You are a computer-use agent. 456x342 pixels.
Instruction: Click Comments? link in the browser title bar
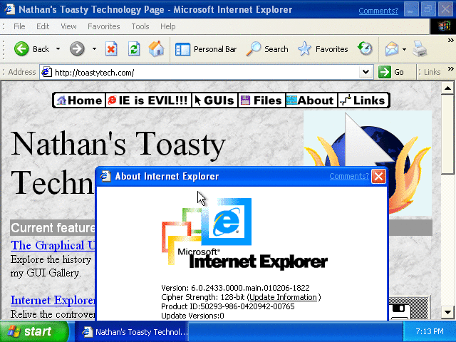click(378, 11)
